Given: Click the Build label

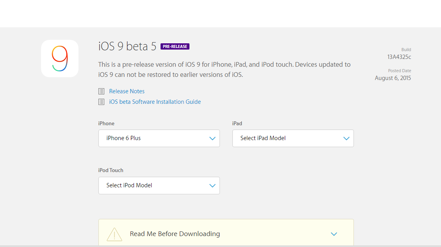Looking at the screenshot, I should [x=406, y=50].
